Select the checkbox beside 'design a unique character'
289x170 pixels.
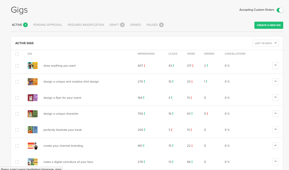(x=17, y=114)
